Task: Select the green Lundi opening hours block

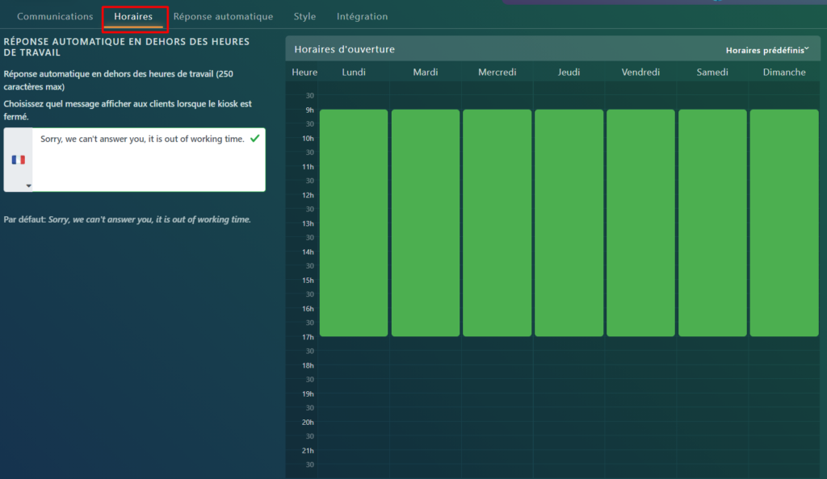Action: 354,223
